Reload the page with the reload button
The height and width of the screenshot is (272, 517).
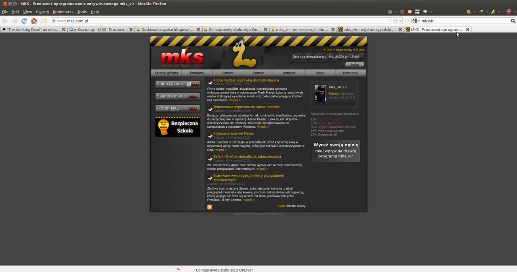pyautogui.click(x=24, y=21)
